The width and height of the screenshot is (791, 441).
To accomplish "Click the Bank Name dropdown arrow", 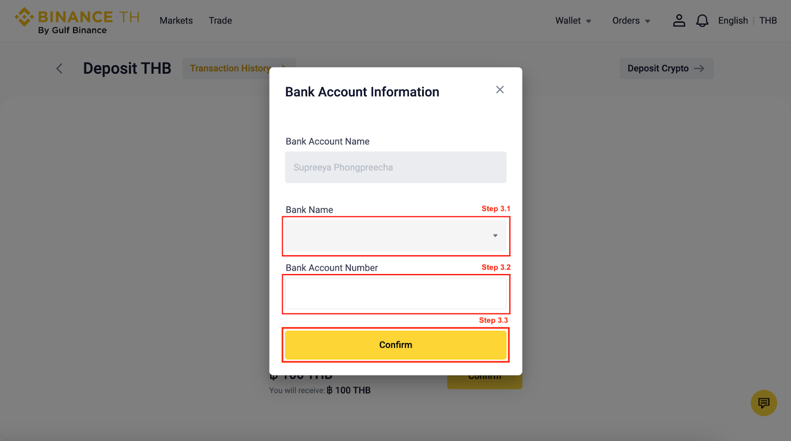I will click(x=495, y=236).
